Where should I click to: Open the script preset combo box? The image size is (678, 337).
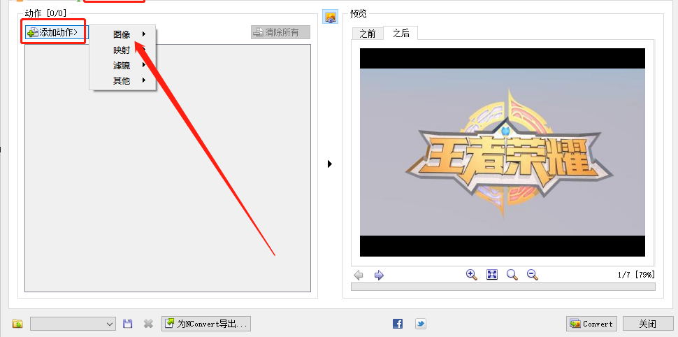(73, 324)
